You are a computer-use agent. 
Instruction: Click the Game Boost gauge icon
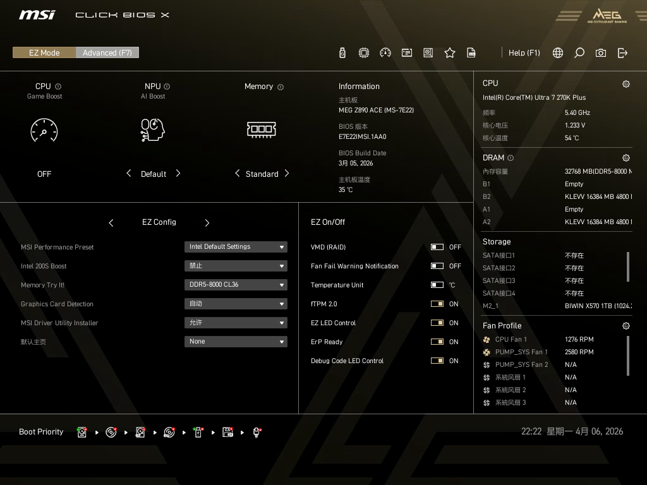(44, 130)
